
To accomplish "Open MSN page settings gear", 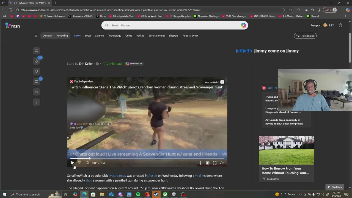I will point(340,25).
